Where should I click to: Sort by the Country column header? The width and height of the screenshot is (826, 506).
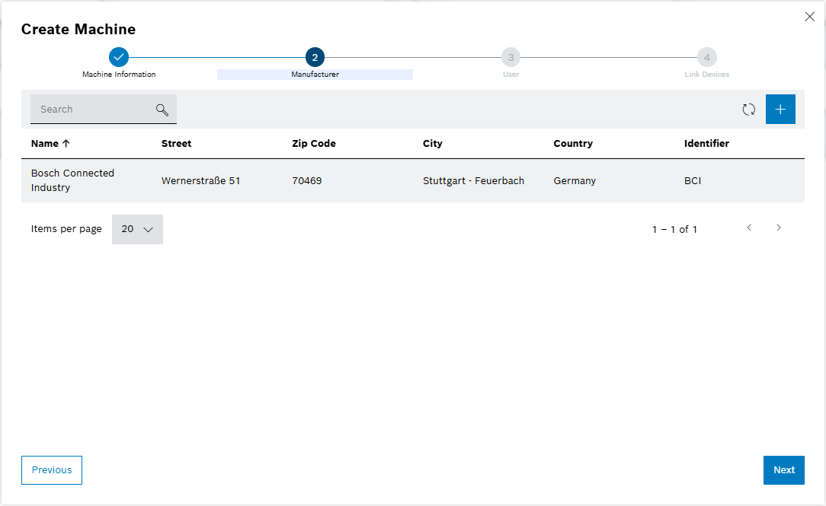(572, 144)
